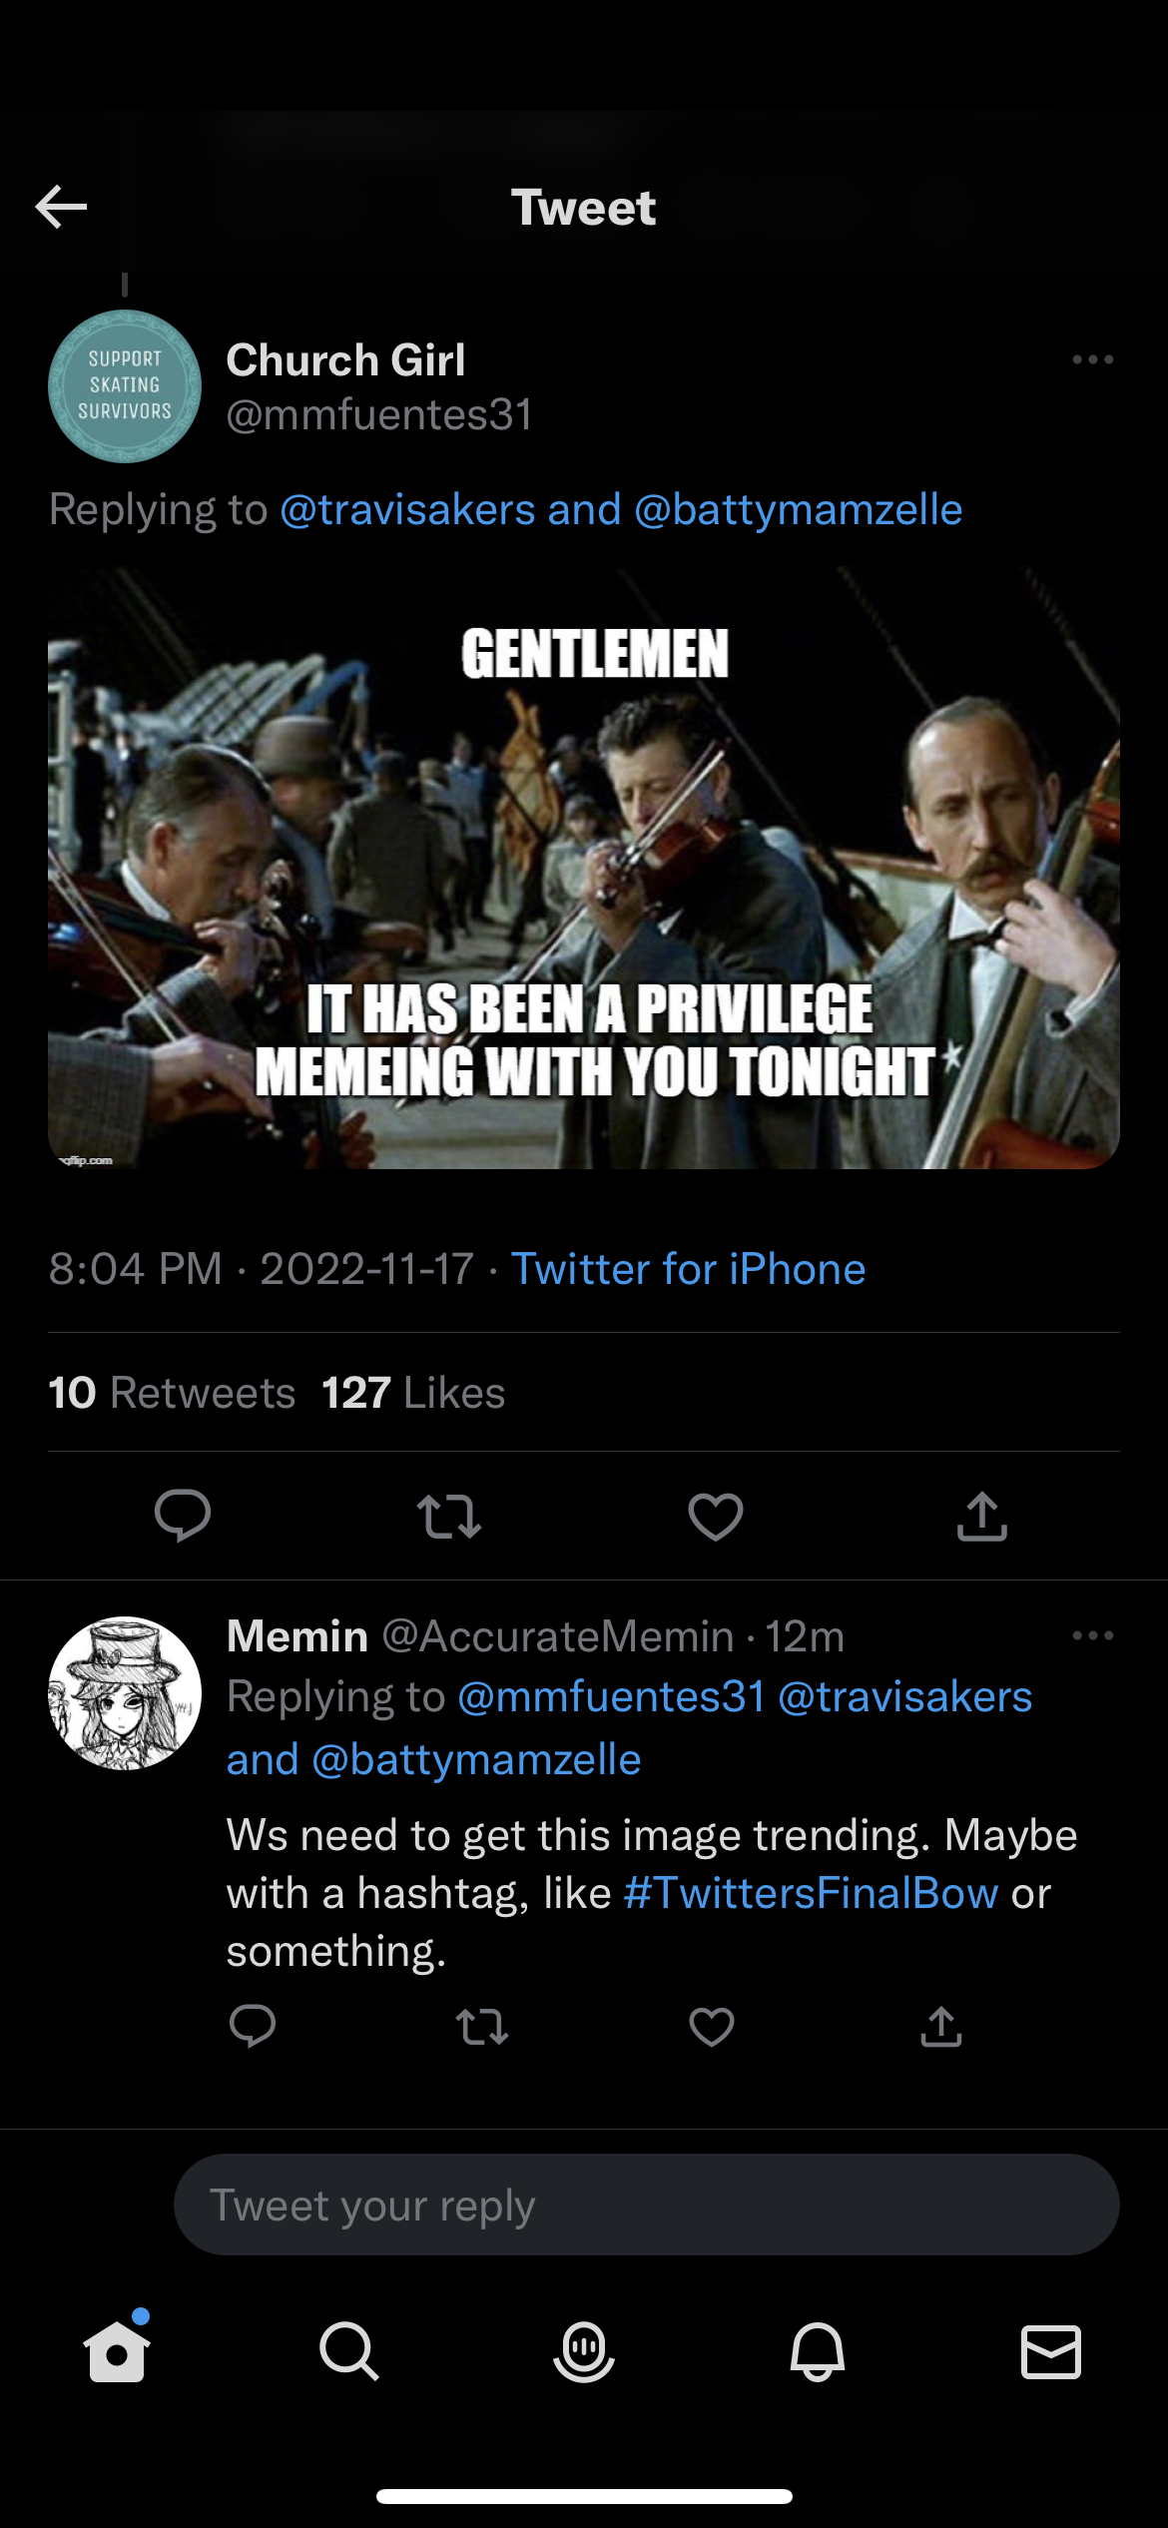Focus the Tweet your reply field
1168x2528 pixels.
click(646, 2205)
